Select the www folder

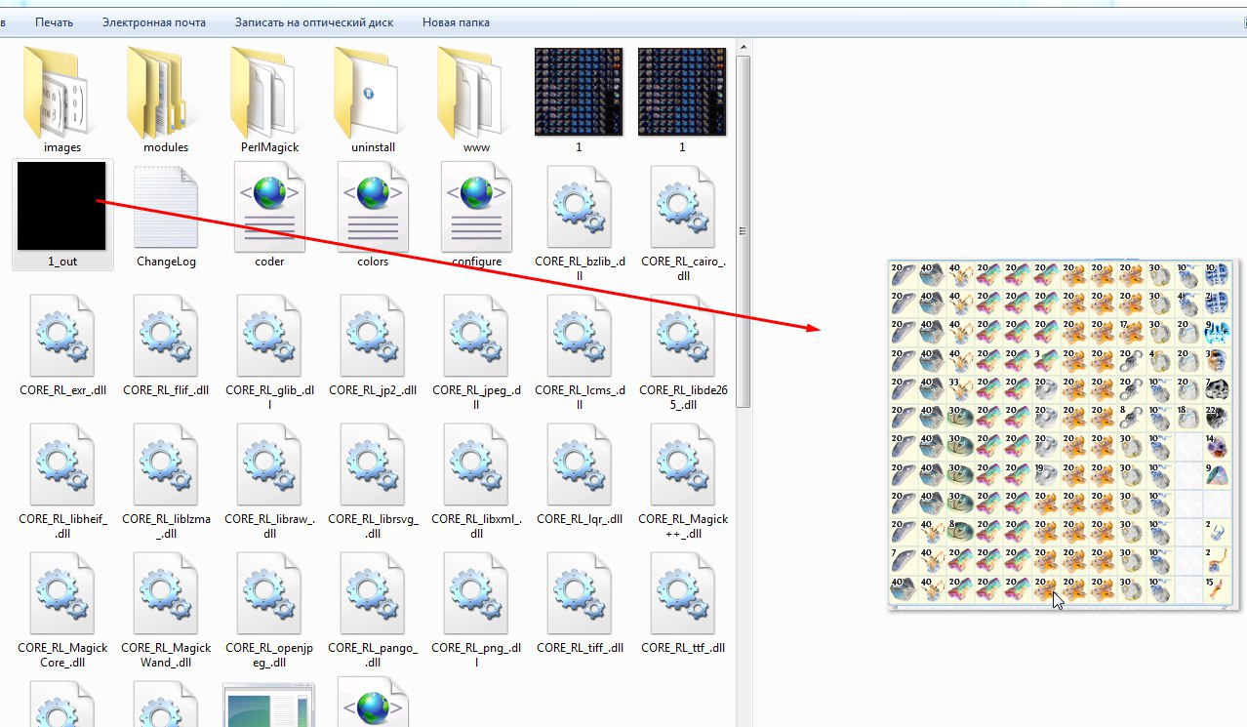[x=476, y=101]
